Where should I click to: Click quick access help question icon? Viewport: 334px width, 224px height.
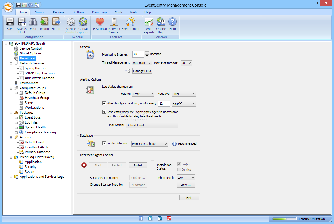[30, 5]
